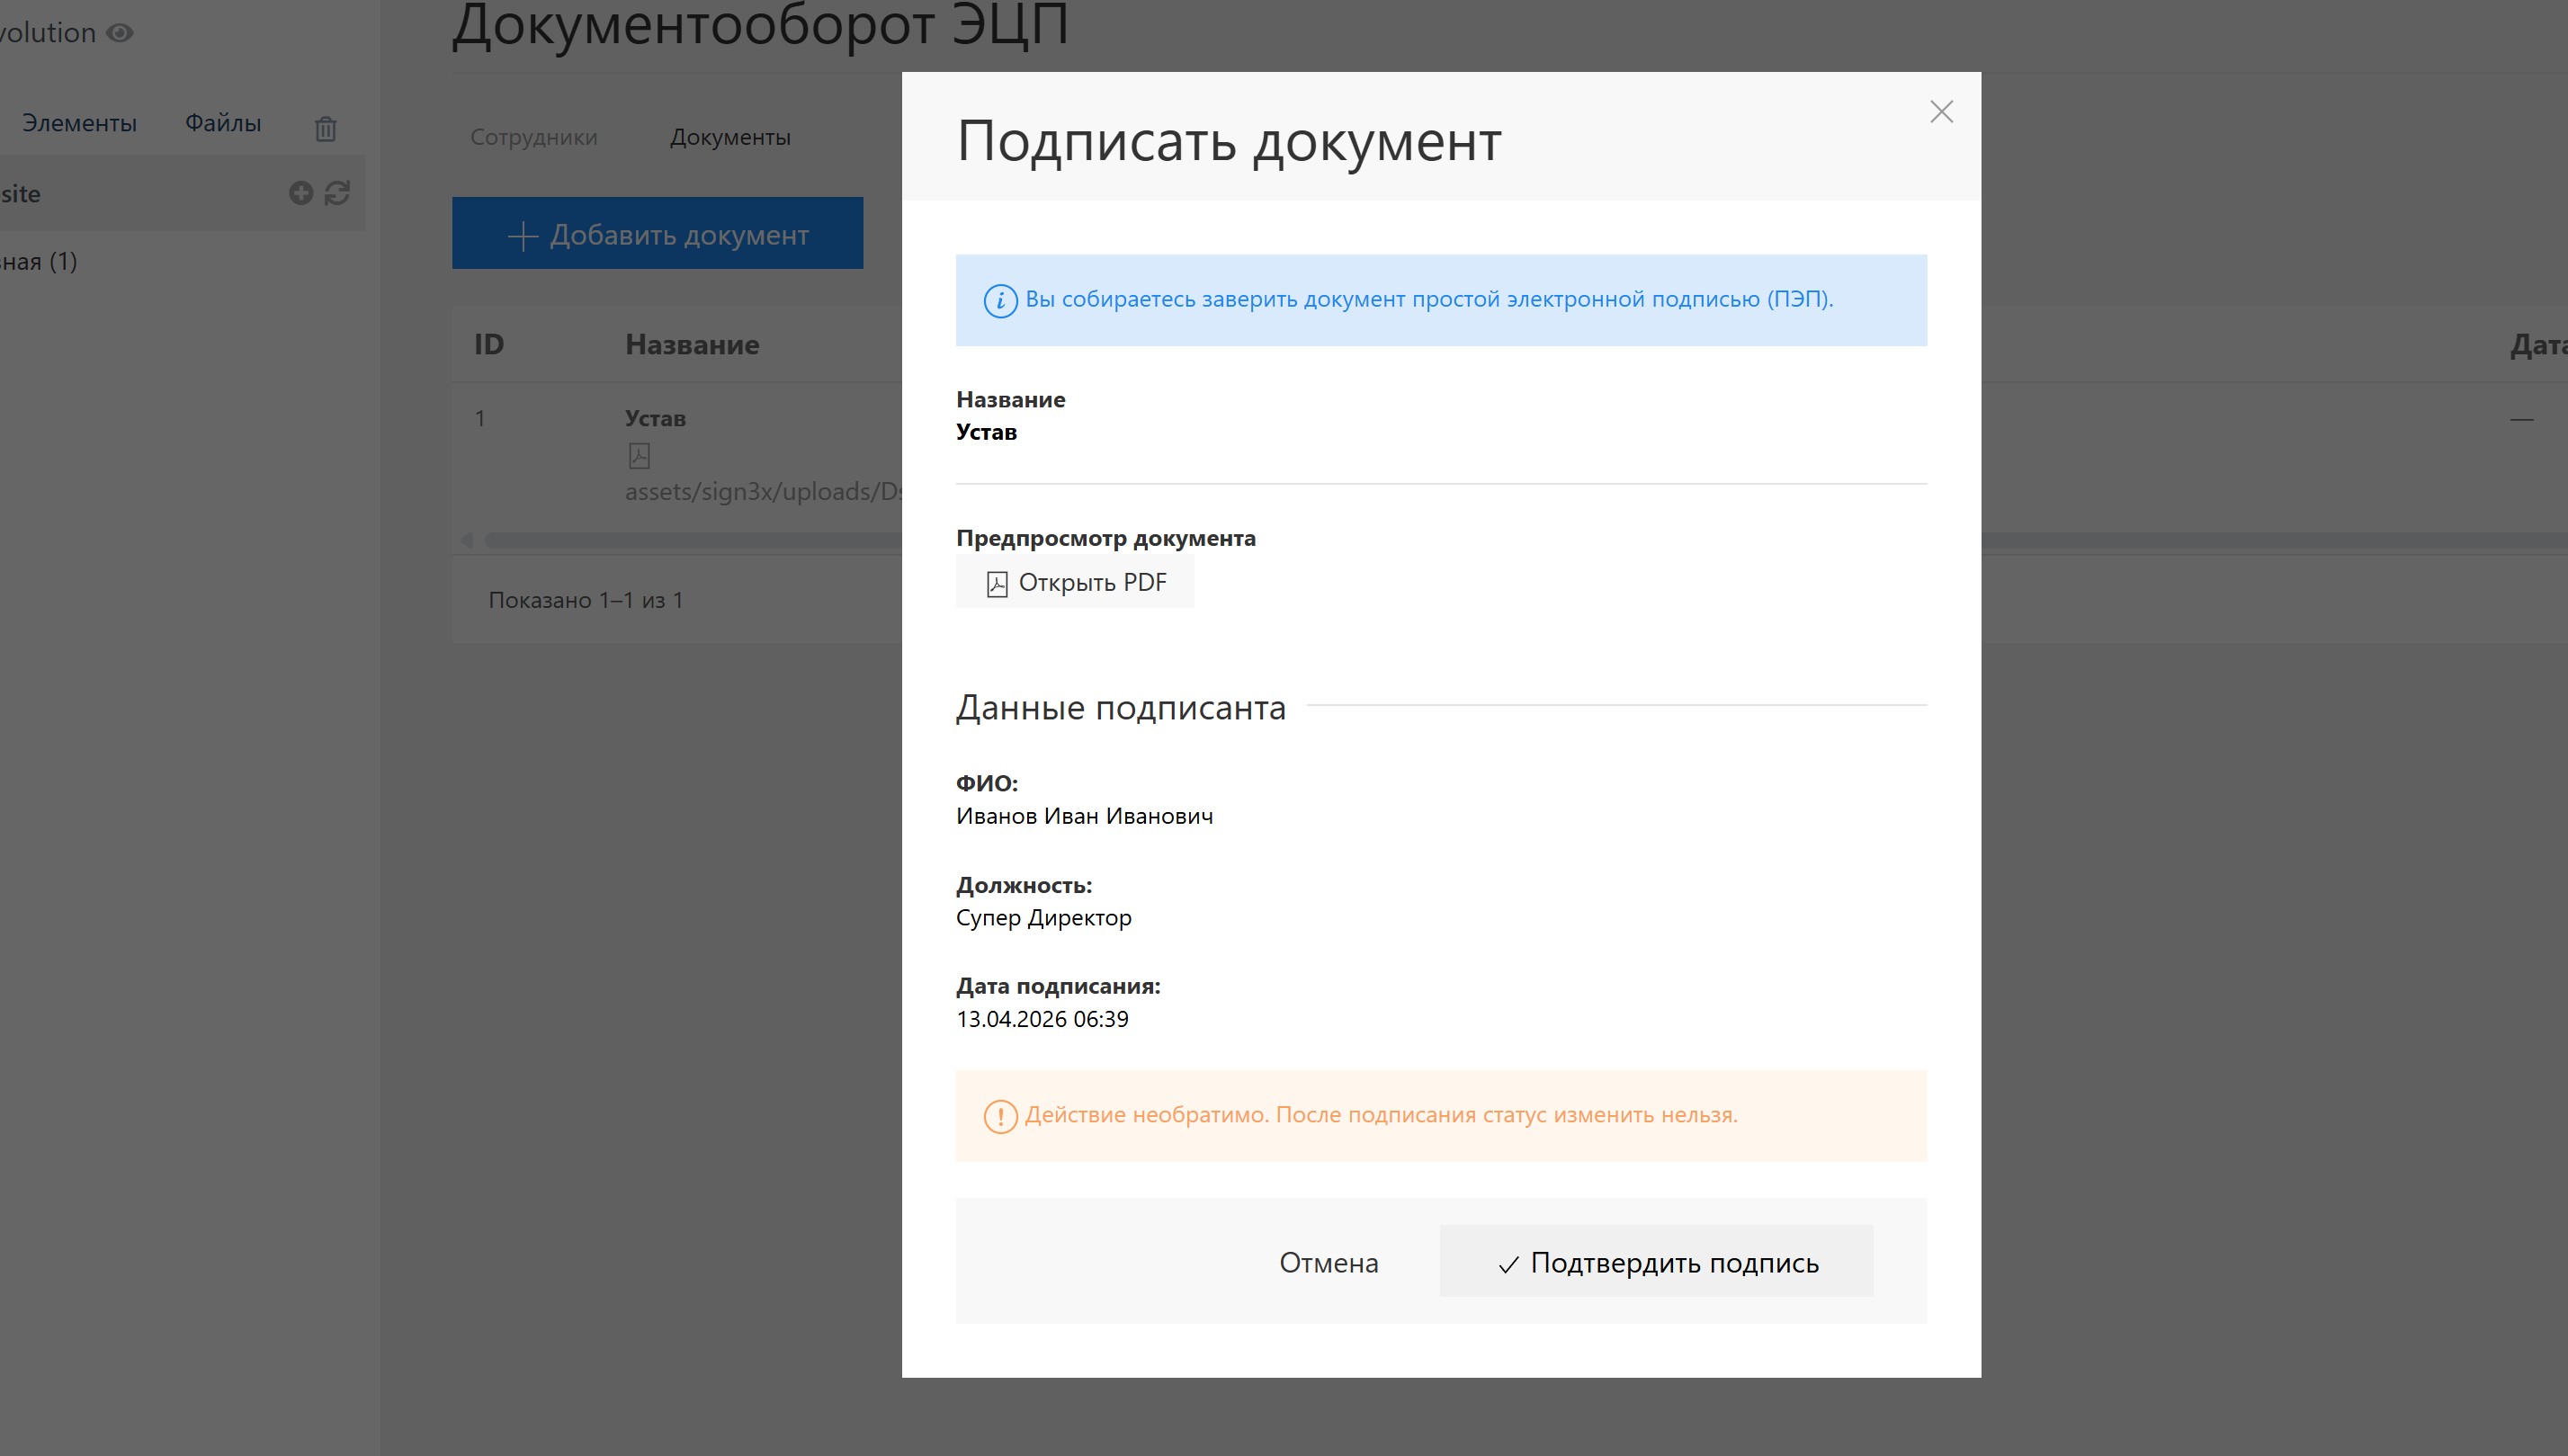Image resolution: width=2568 pixels, height=1456 pixels.
Task: Click the warning icon in orange notice
Action: [x=1000, y=1116]
